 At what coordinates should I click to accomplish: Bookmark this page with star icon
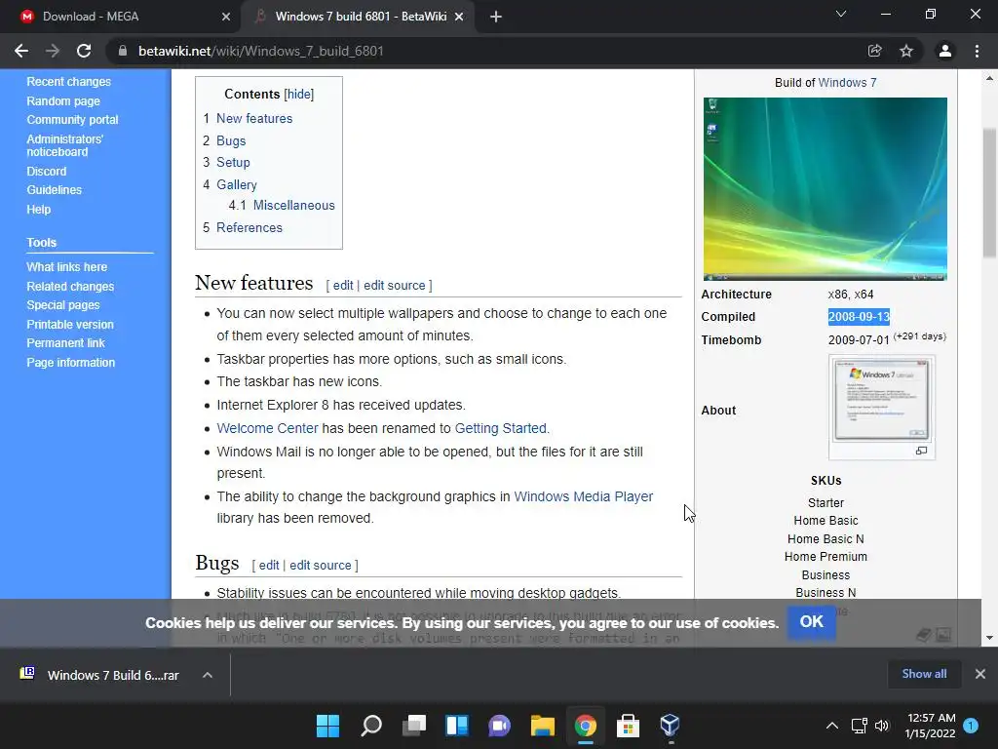[x=906, y=51]
